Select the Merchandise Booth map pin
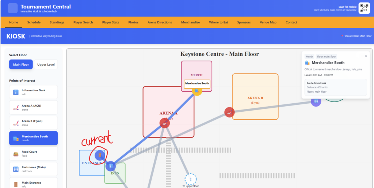Screen dimensions: 374x188 [197, 91]
